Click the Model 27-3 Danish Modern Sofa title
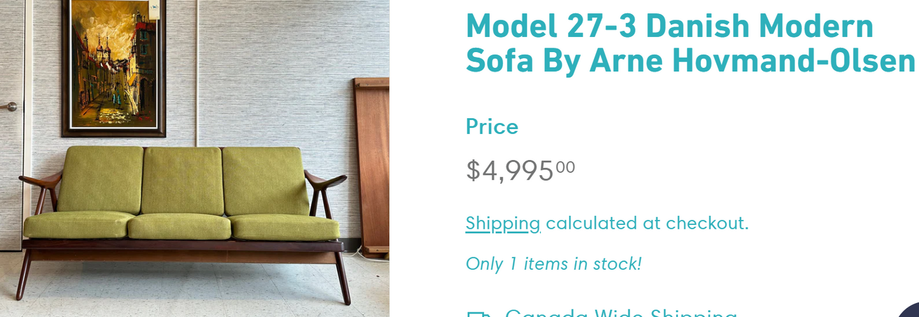 (690, 43)
